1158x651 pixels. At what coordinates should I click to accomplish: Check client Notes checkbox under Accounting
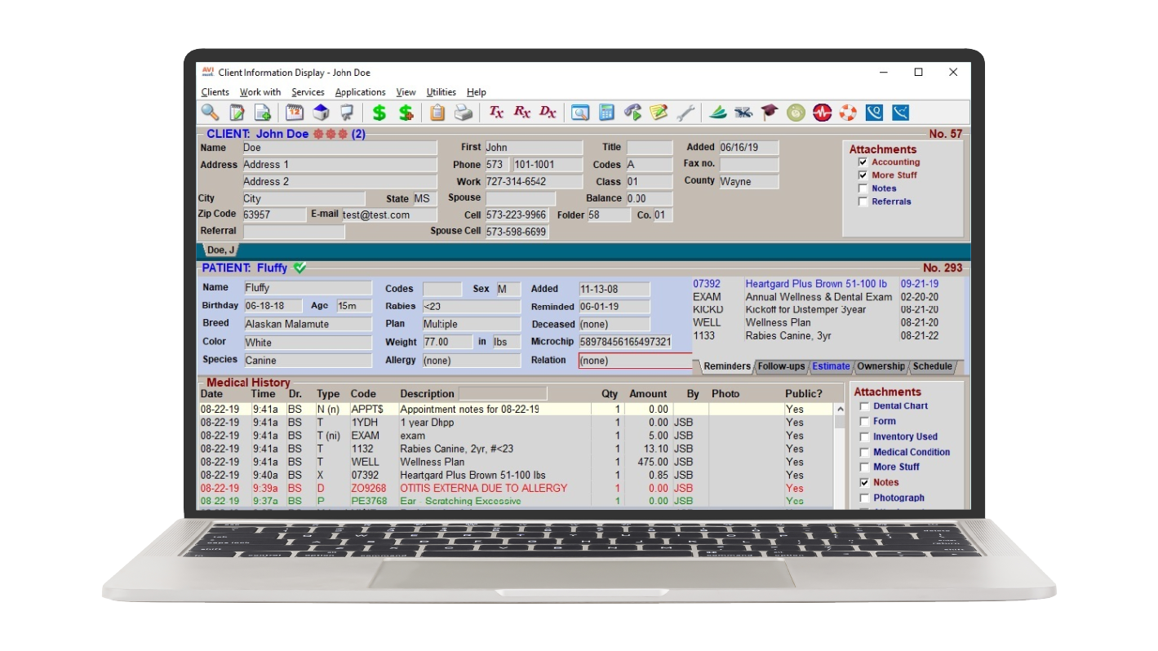[863, 188]
